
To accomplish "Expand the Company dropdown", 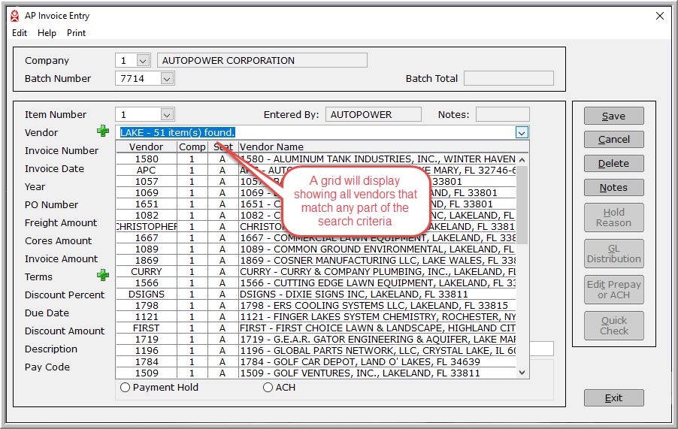I will (x=143, y=61).
